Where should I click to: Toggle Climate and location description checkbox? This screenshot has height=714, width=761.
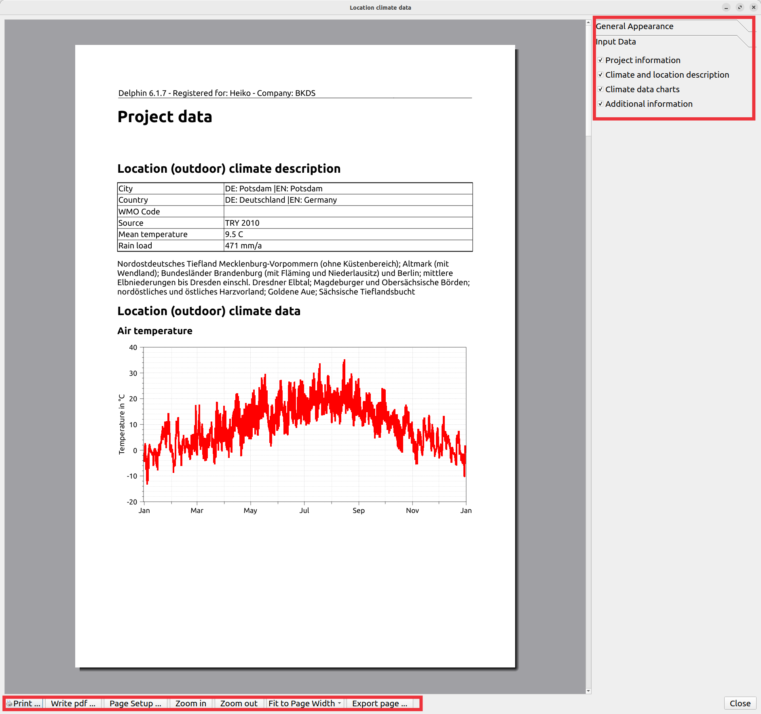(x=600, y=74)
